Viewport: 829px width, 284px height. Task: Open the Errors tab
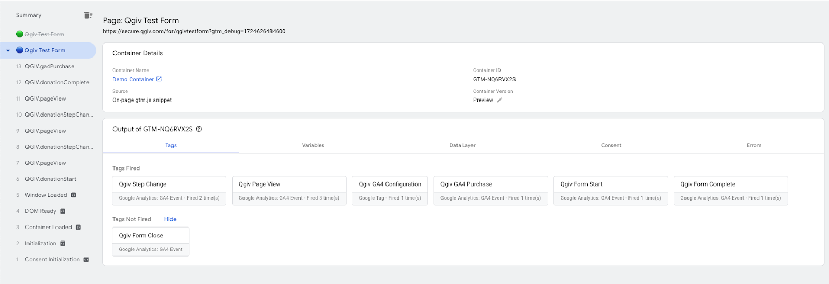tap(754, 145)
